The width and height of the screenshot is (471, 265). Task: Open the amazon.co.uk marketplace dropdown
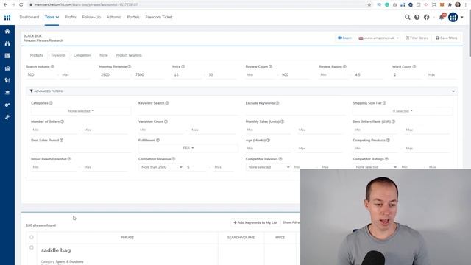point(378,38)
